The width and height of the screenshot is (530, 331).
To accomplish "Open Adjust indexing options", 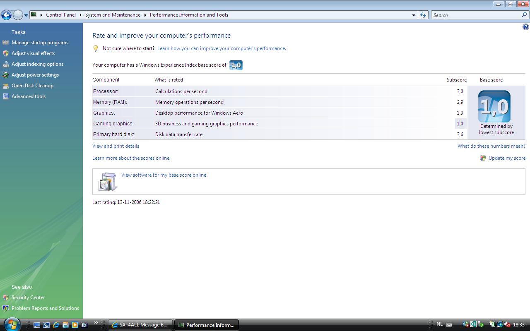I will [37, 64].
